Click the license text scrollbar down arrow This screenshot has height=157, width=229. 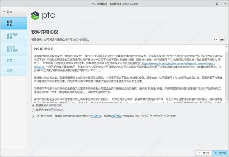[x=226, y=101]
